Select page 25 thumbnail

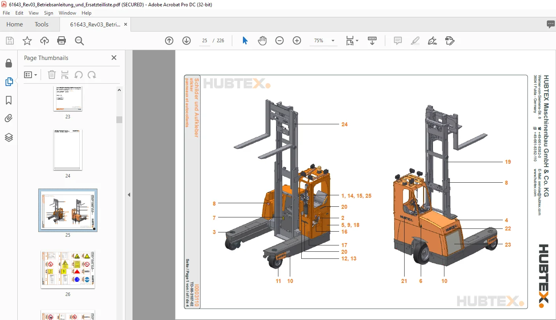68,210
